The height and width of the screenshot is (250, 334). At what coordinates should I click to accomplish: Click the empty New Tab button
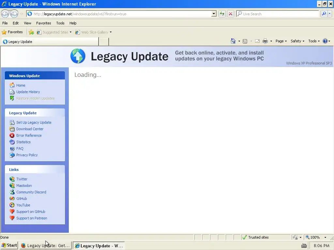tap(104, 42)
